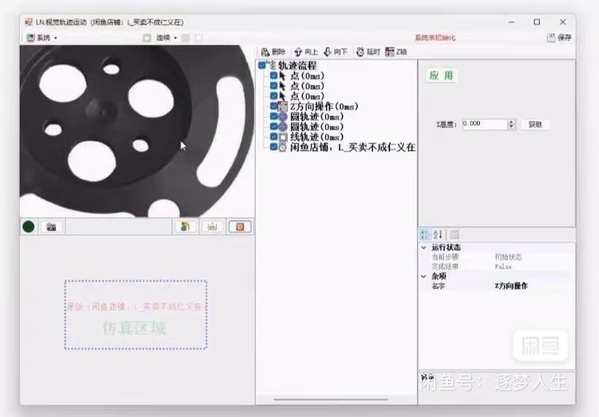Click the green-and-yellow icon in the strip below the image
599x417 pixels.
click(x=186, y=227)
